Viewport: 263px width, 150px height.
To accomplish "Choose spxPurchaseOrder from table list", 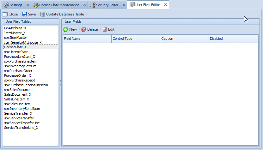I will tap(18, 71).
